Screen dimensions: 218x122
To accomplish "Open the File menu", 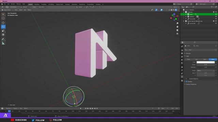I will tap(5, 4).
